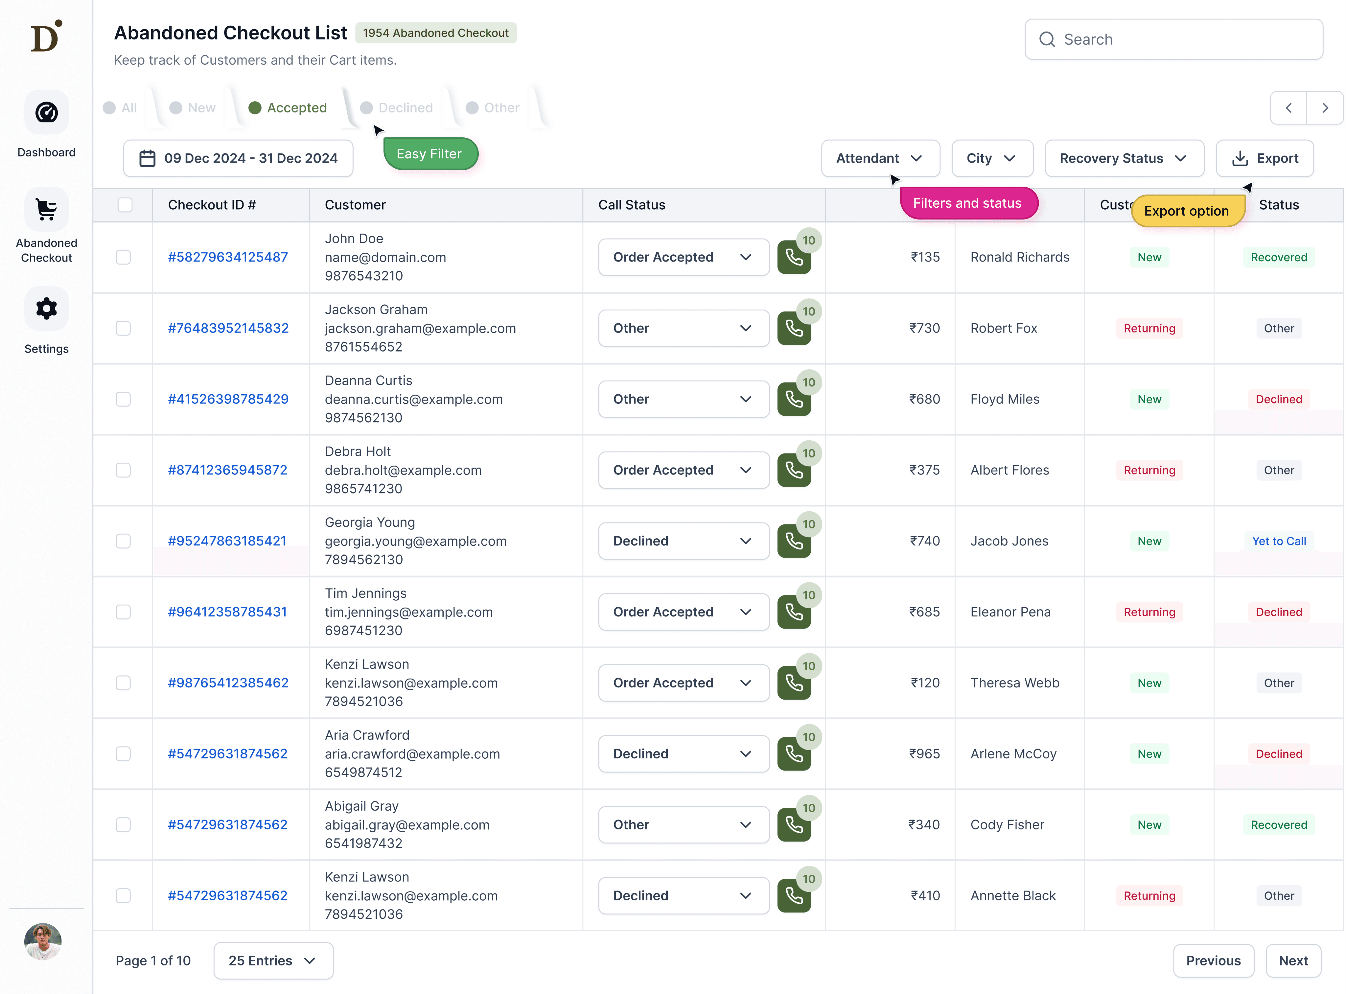Screen dimensions: 1346x994
Task: Select checkbox for Tim Jennings row
Action: click(x=123, y=612)
